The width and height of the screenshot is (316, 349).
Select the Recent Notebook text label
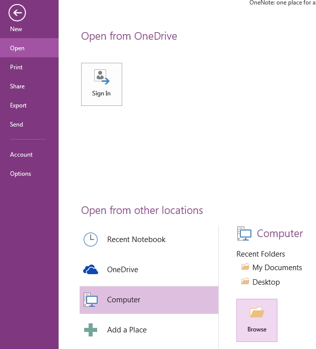point(136,240)
